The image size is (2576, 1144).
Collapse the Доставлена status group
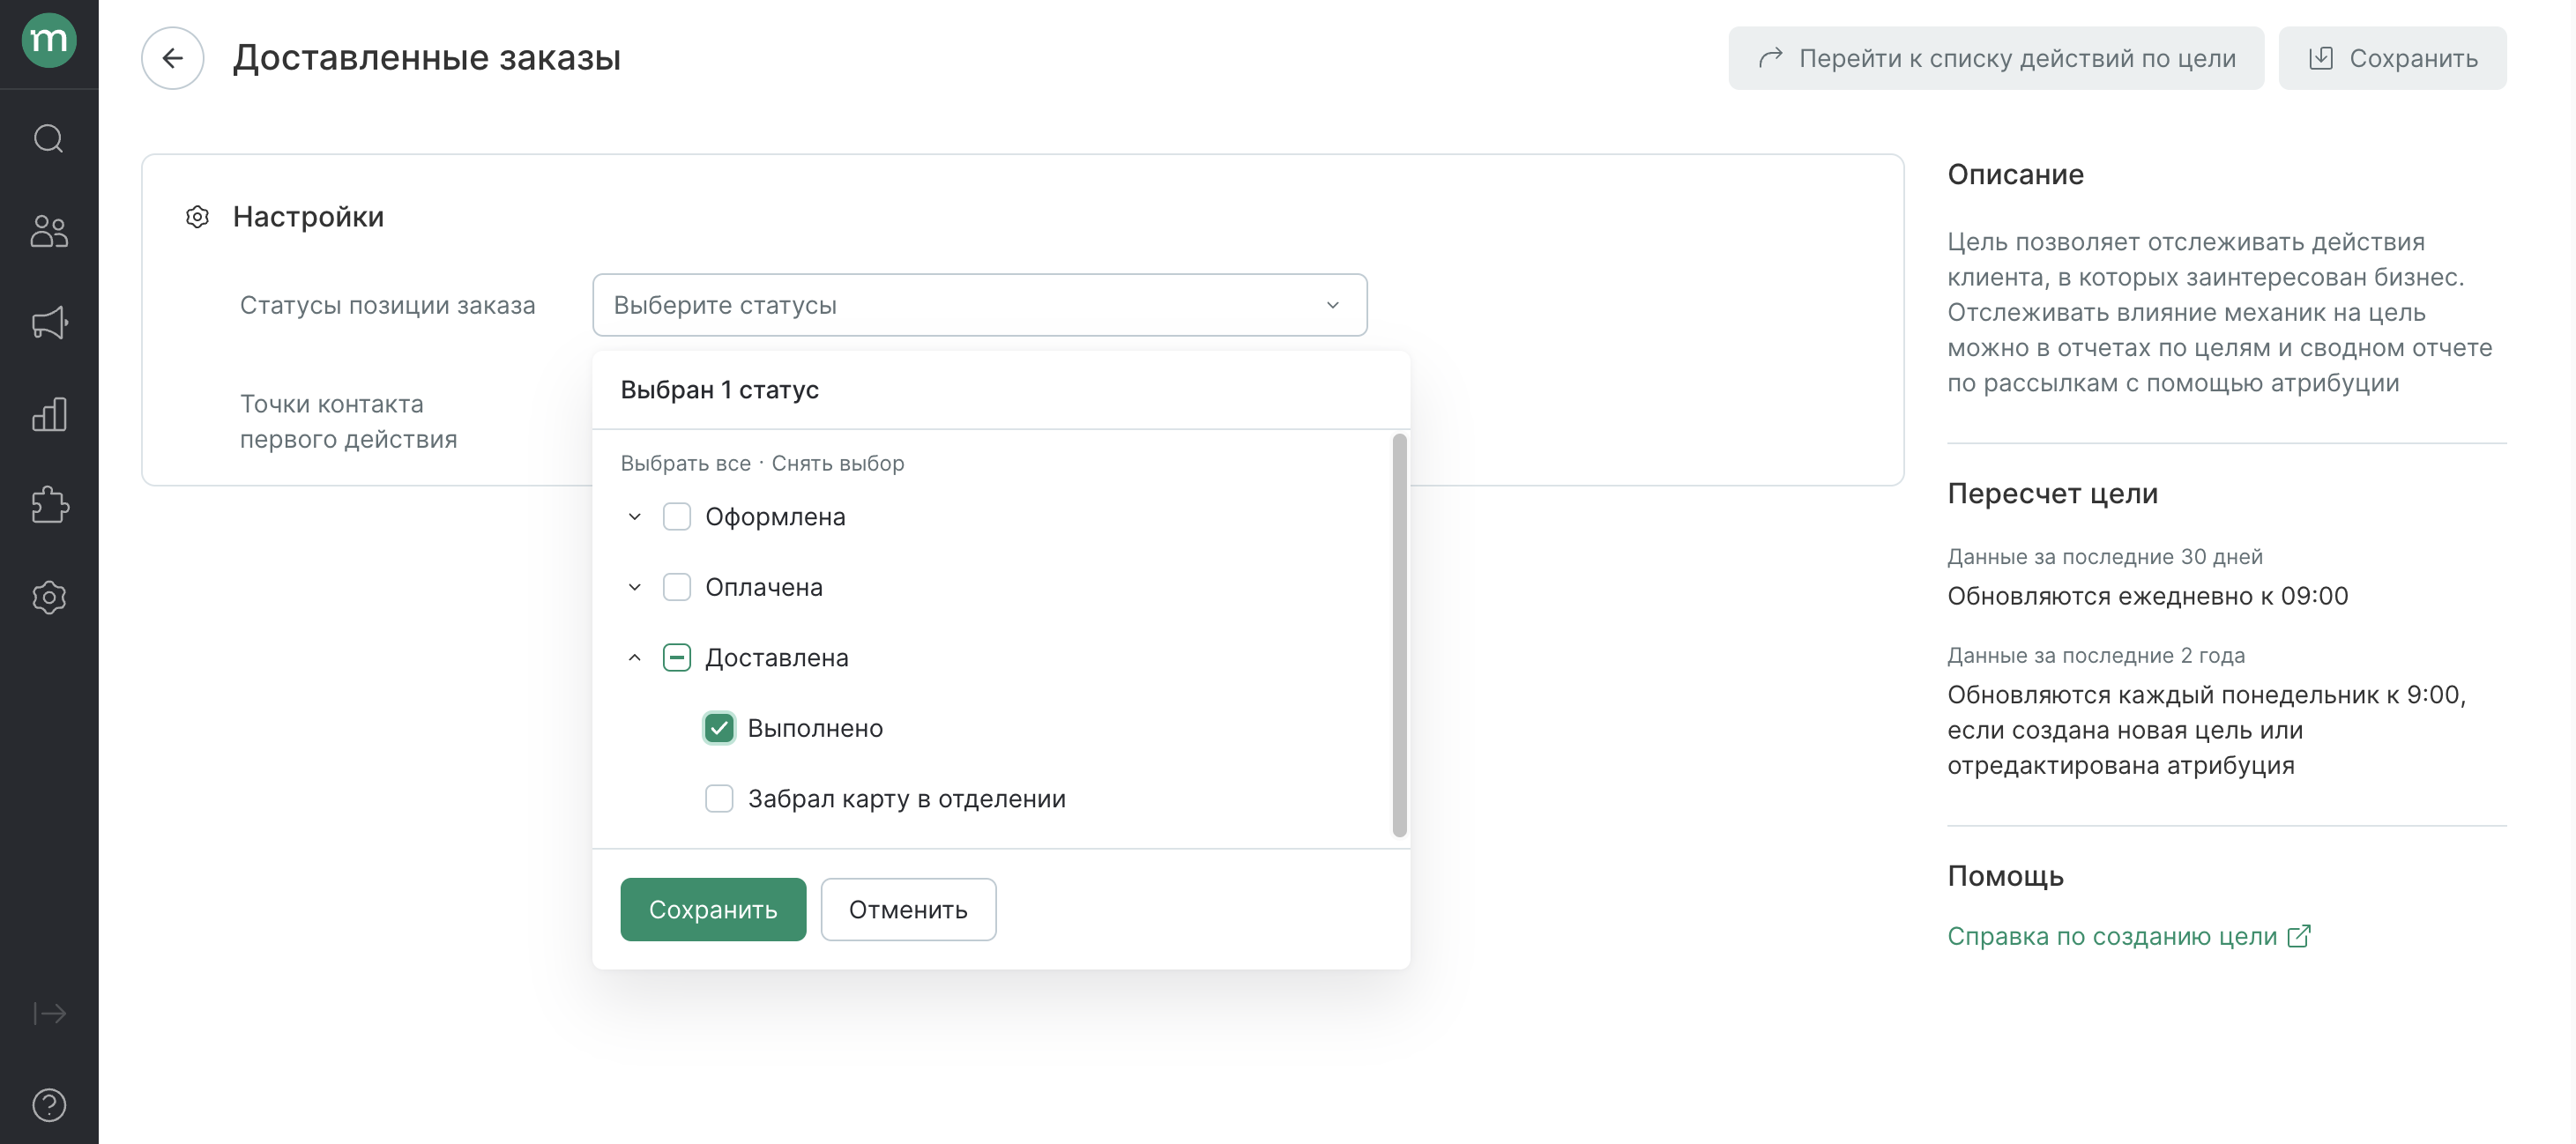pyautogui.click(x=634, y=658)
